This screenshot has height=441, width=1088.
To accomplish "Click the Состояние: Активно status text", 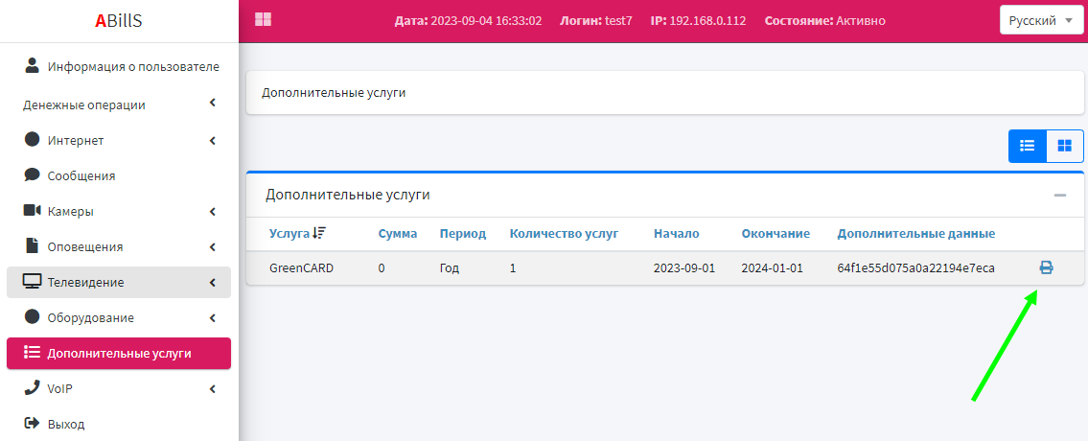I will pos(825,21).
